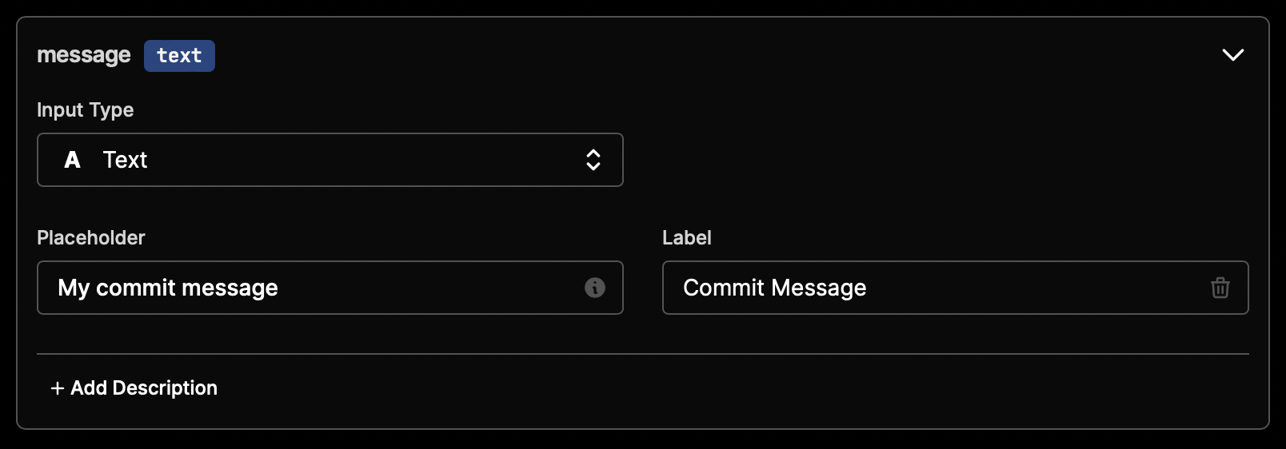Click the "Text" value in the Input Type selector
Viewport: 1286px width, 449px height.
(125, 160)
